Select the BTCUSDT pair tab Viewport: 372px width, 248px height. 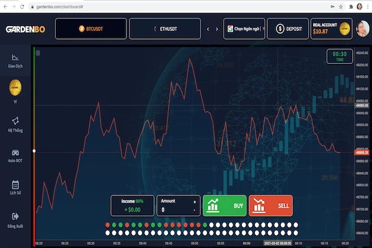[x=91, y=29]
